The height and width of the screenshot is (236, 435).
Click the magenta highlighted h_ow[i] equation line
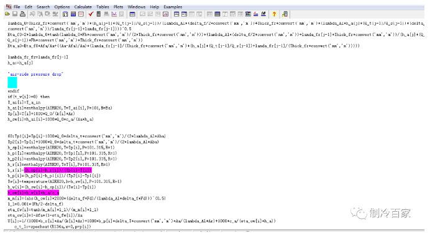[34, 193]
